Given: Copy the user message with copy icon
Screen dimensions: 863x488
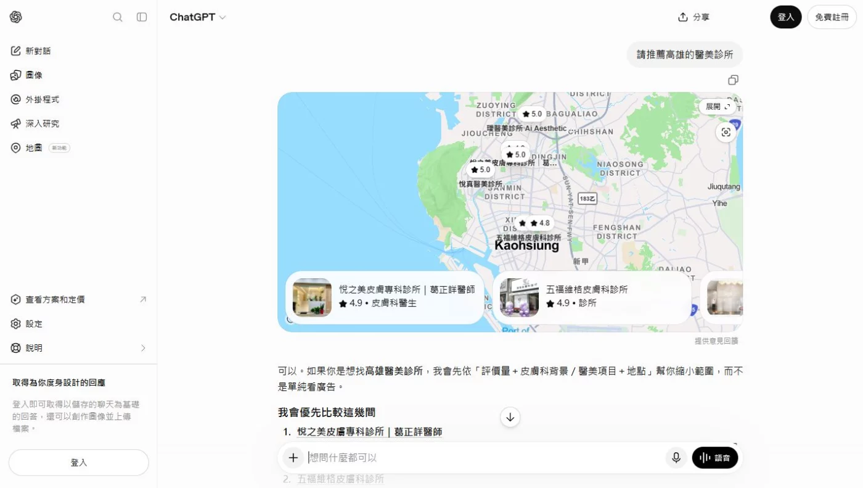Looking at the screenshot, I should click(x=733, y=80).
